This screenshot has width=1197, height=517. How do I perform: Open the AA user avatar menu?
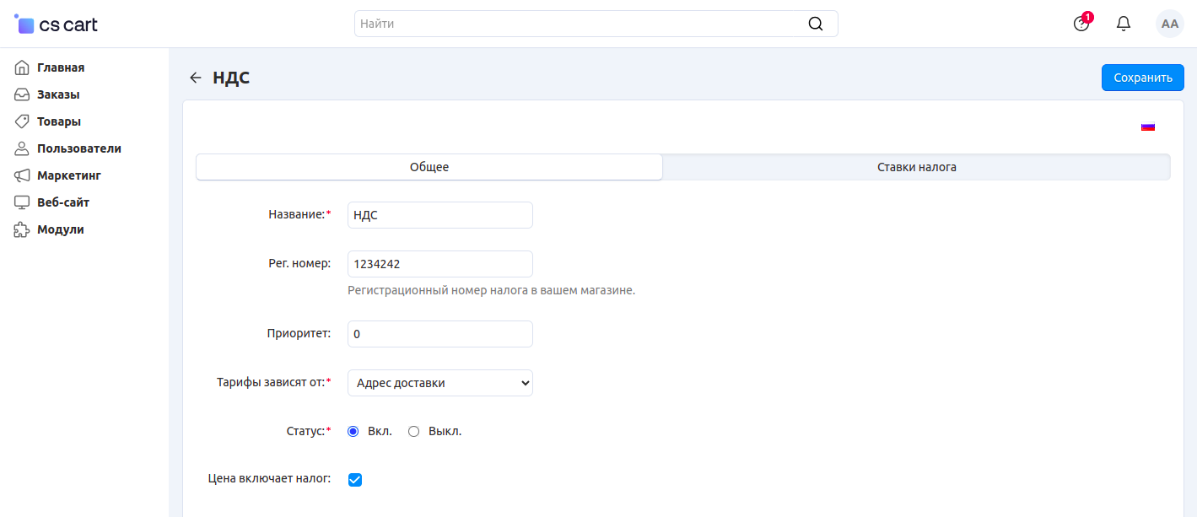pos(1169,24)
